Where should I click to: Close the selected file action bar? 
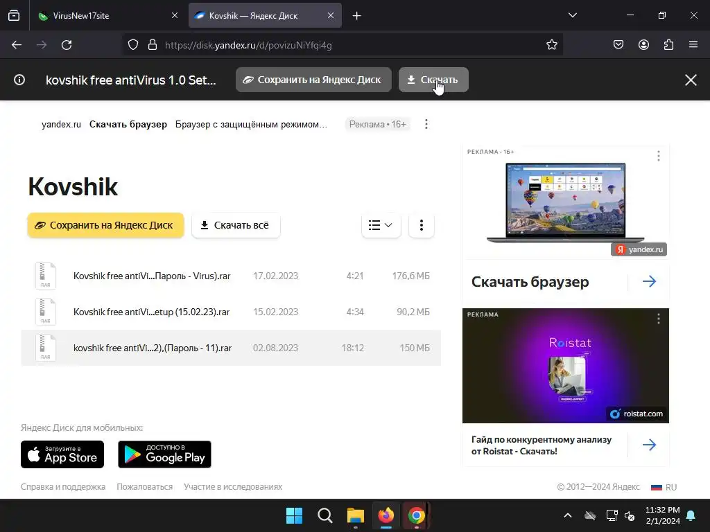point(691,80)
